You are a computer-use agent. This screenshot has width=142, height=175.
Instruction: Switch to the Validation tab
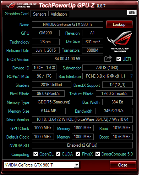[x=59, y=14]
